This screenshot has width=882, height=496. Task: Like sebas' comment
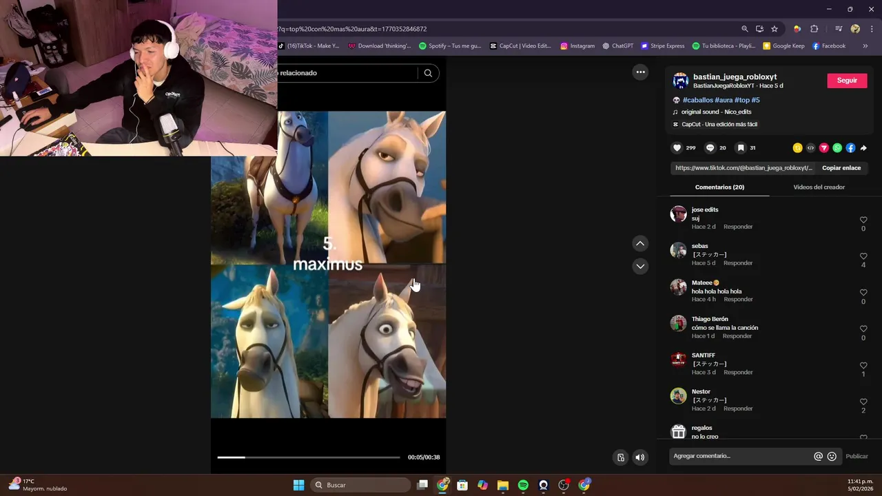pos(863,256)
